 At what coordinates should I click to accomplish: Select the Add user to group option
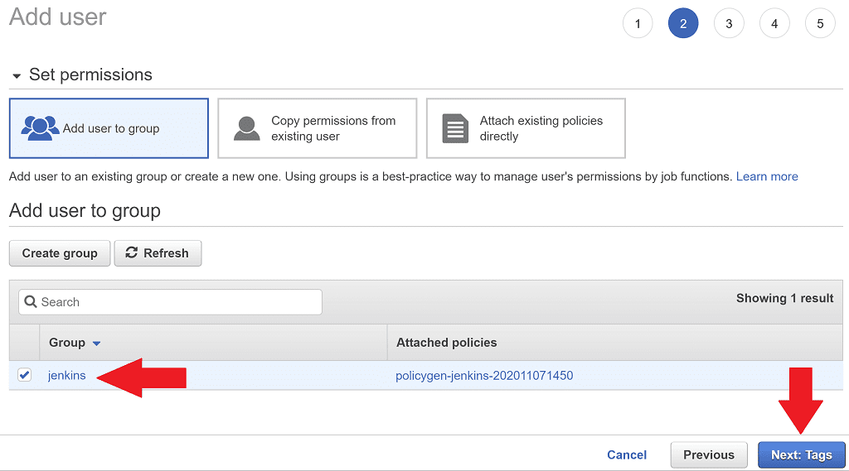pyautogui.click(x=109, y=128)
